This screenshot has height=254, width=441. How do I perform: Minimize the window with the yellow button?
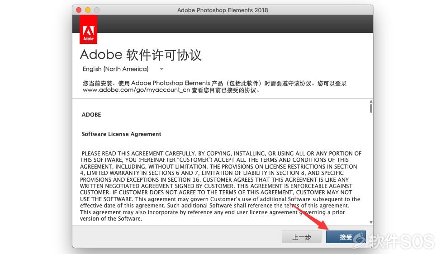88,10
